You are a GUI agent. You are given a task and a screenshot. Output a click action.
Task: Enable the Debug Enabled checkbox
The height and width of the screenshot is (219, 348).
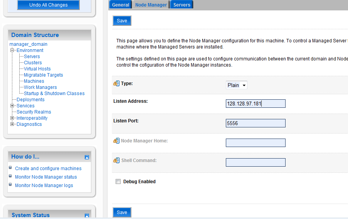[x=118, y=182]
